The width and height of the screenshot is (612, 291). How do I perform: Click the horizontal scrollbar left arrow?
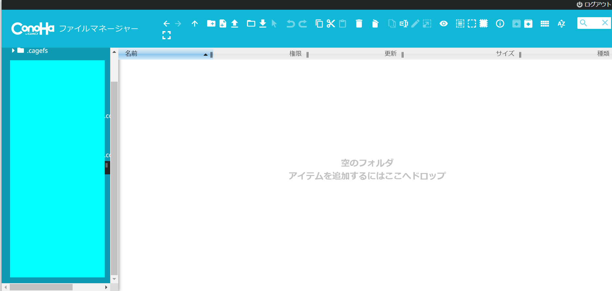(x=6, y=287)
